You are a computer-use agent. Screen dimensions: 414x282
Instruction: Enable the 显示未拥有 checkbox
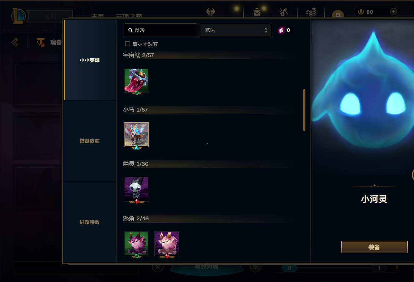click(x=128, y=44)
